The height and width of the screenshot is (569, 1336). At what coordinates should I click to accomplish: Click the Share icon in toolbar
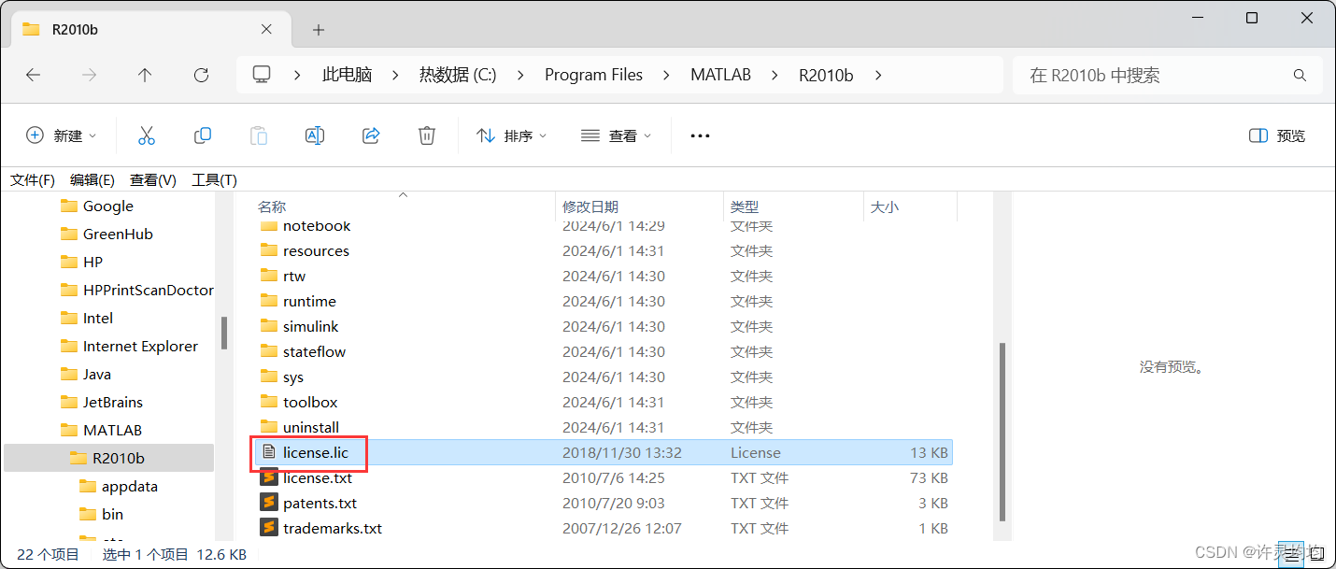[371, 135]
